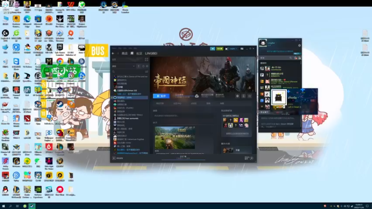Open Lingbei account dropdown in Steam titlebar

pos(233,49)
